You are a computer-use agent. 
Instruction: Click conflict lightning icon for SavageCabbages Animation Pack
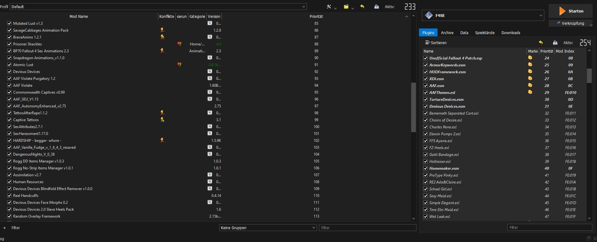click(162, 30)
